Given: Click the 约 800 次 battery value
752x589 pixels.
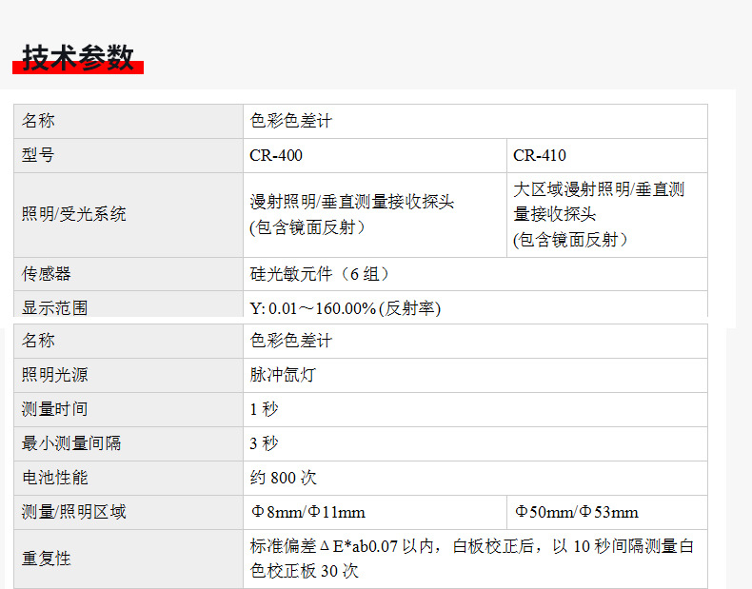Looking at the screenshot, I should (283, 479).
